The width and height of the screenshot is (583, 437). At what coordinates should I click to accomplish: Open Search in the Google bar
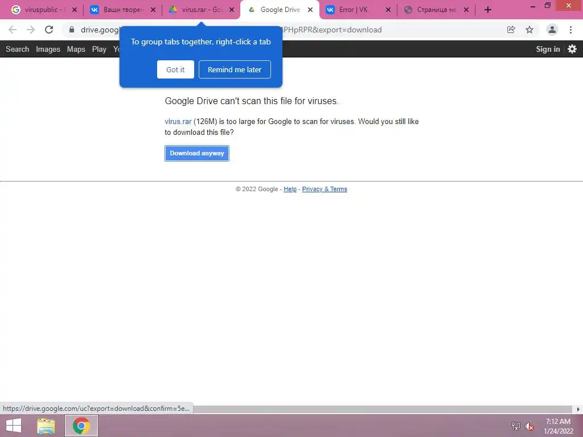[x=18, y=49]
